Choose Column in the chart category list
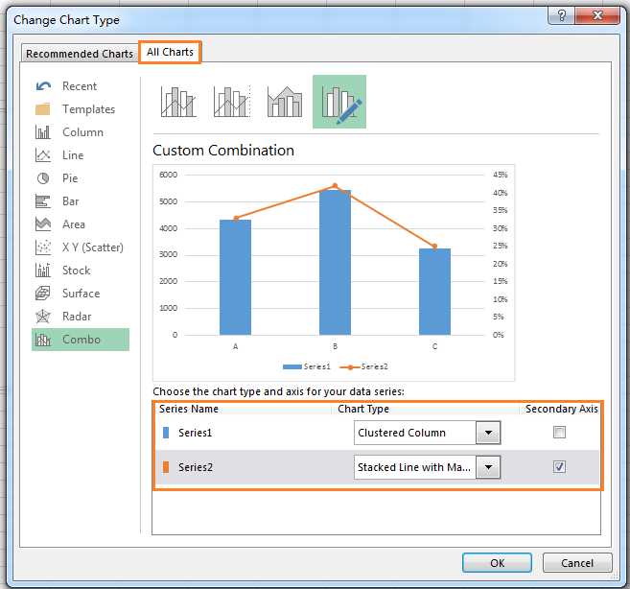Viewport: 630px width, 589px height. click(81, 132)
